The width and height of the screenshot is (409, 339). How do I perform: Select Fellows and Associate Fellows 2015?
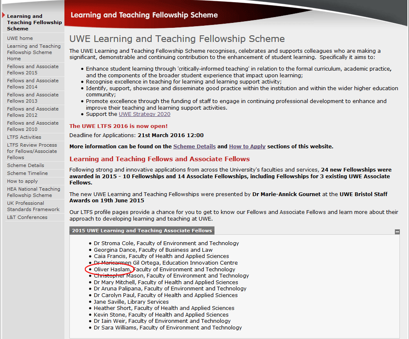pos(33,69)
